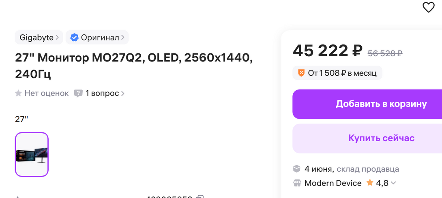Open the Gigabyte brand page
Image resolution: width=442 pixels, height=198 pixels.
tap(36, 38)
